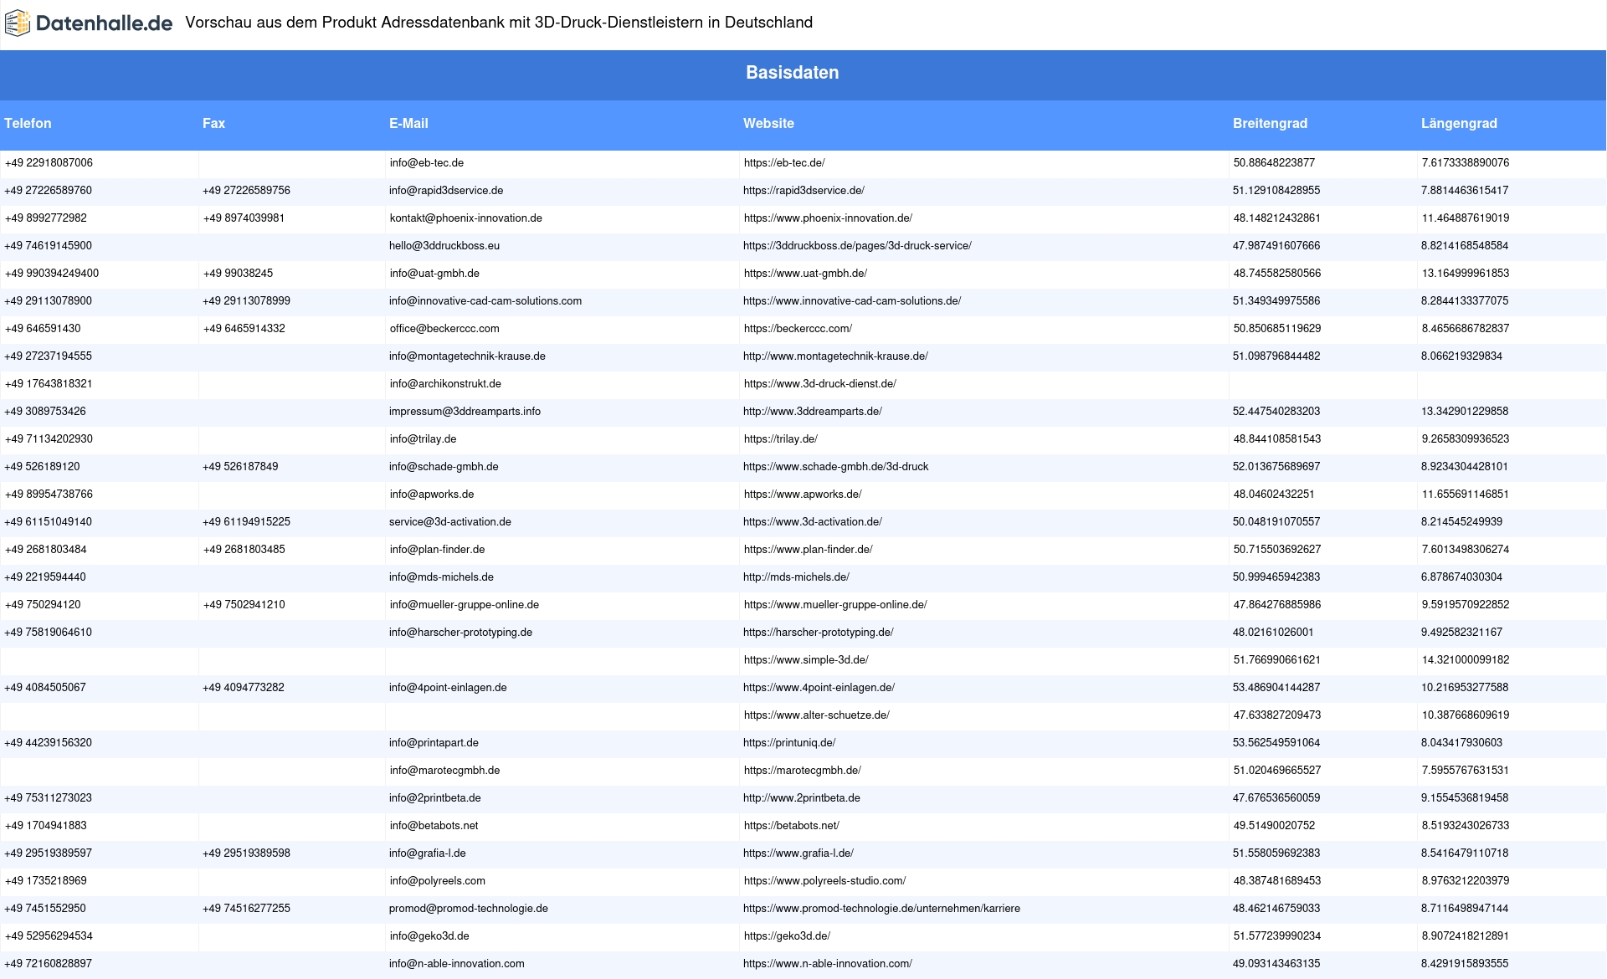This screenshot has height=979, width=1607.
Task: Select email impressum@3ddreamparts.info
Action: point(465,412)
